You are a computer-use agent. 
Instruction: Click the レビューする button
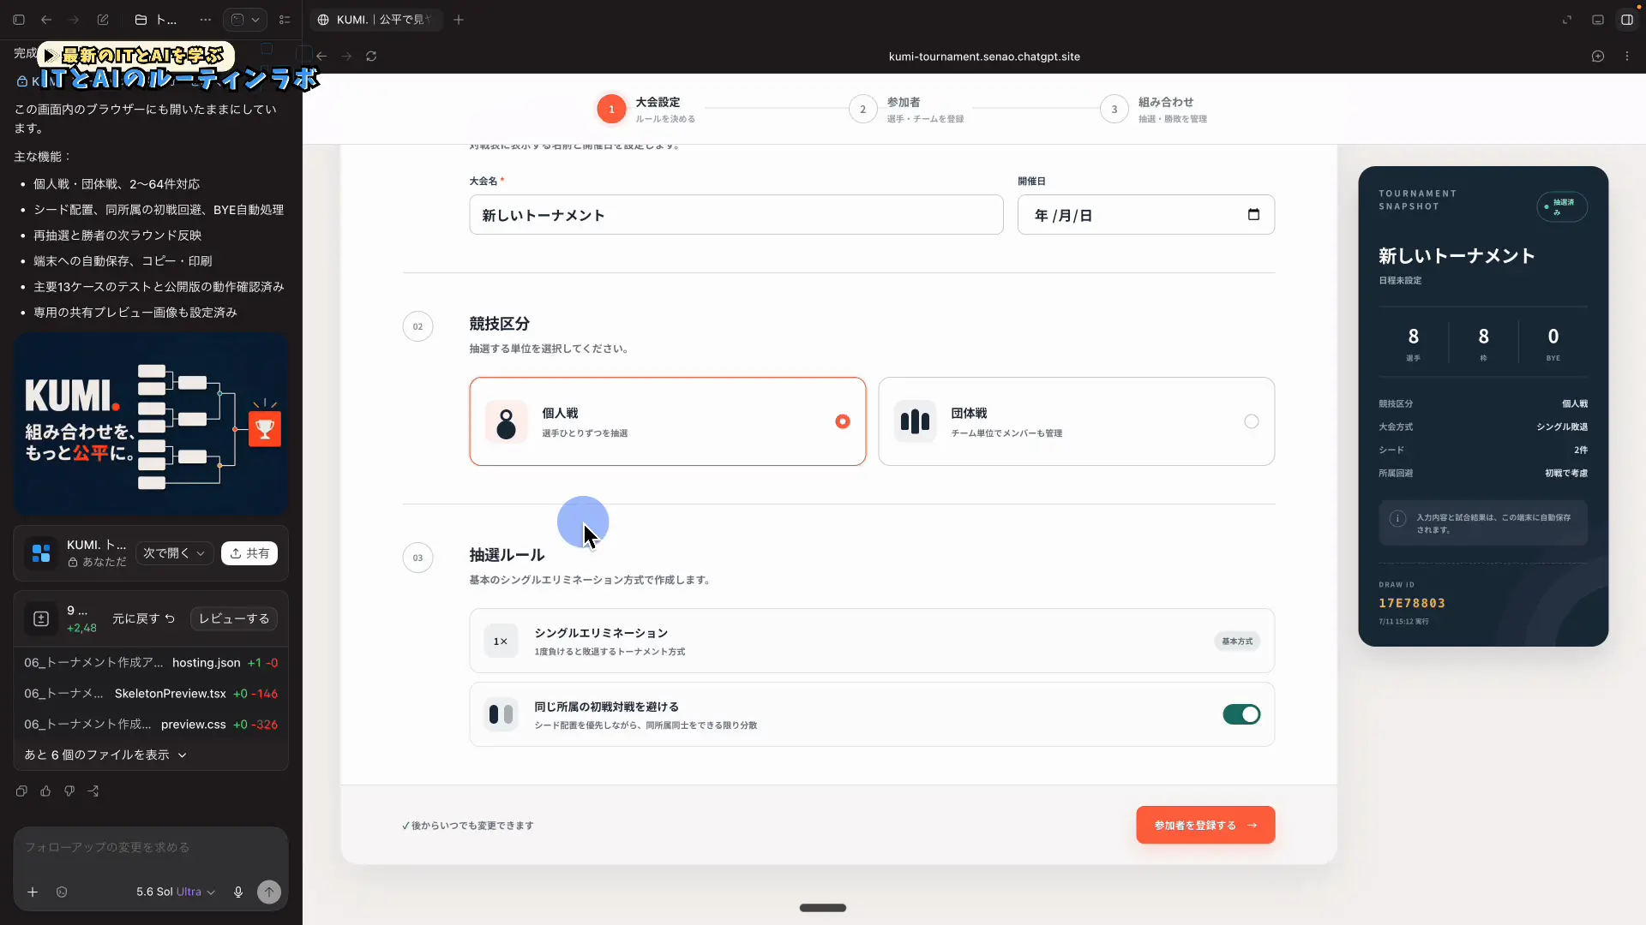[234, 618]
